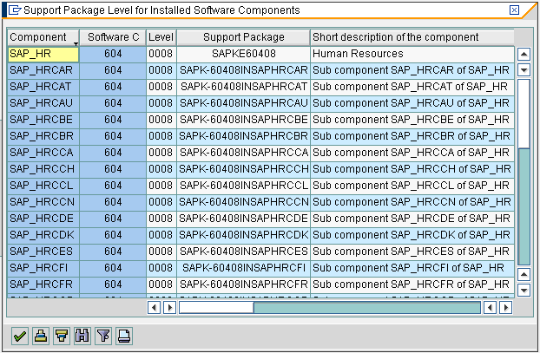Sort the list in ascending order
This screenshot has height=353, width=540.
click(x=40, y=336)
